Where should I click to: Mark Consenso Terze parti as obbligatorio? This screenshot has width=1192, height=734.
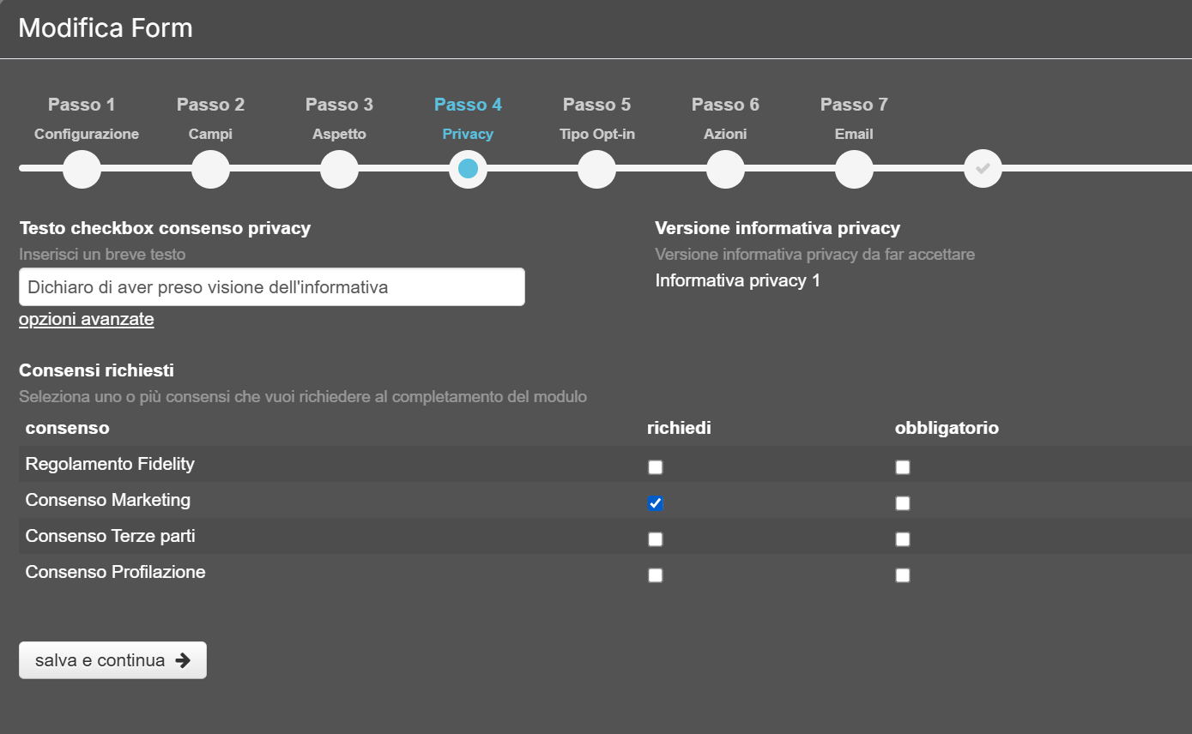[x=903, y=539]
